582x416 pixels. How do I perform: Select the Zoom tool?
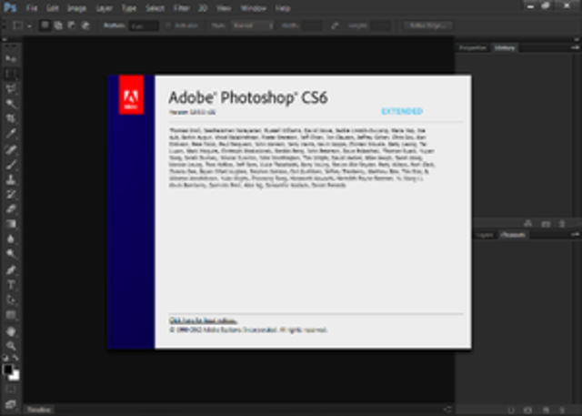11,346
